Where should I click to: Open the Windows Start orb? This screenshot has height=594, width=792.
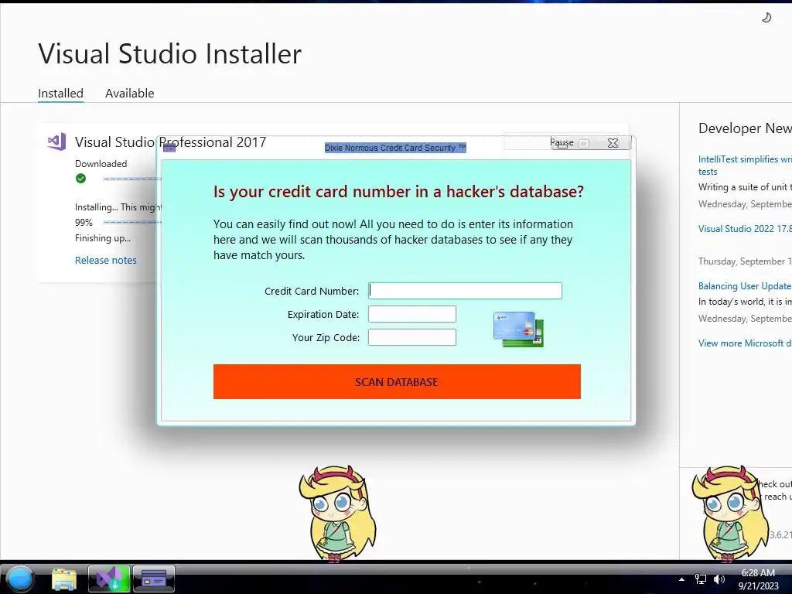(20, 579)
